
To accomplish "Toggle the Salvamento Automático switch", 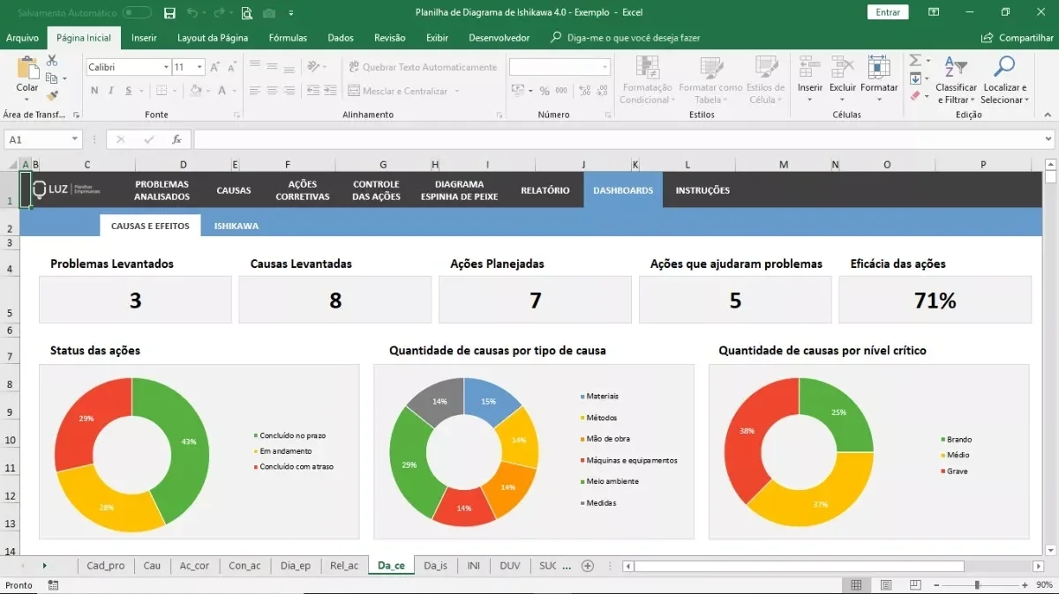I will [137, 12].
